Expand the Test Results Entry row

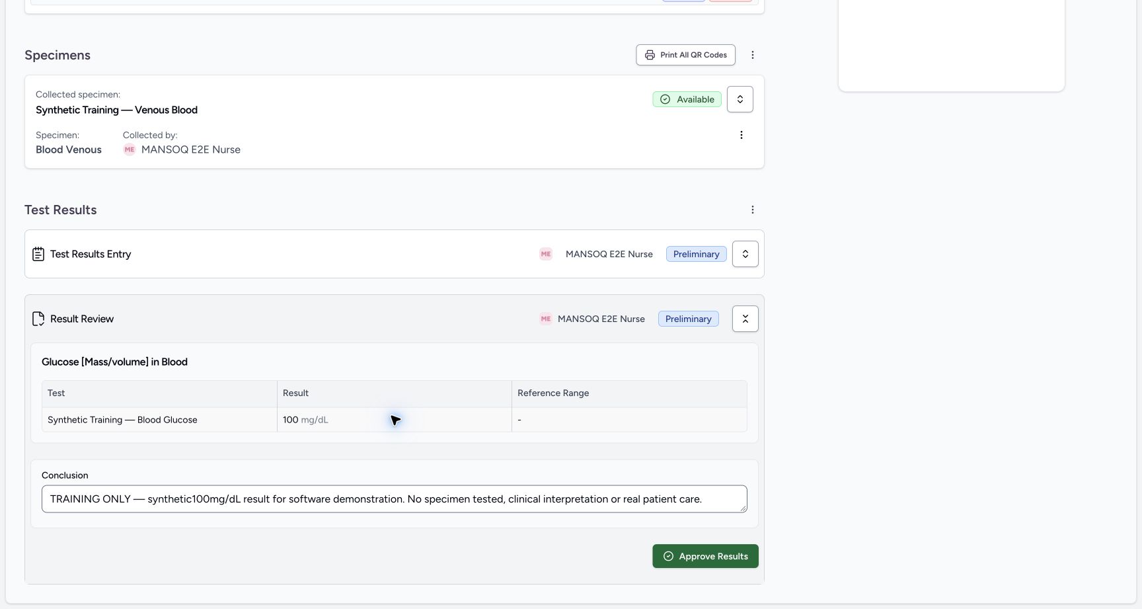pos(745,254)
